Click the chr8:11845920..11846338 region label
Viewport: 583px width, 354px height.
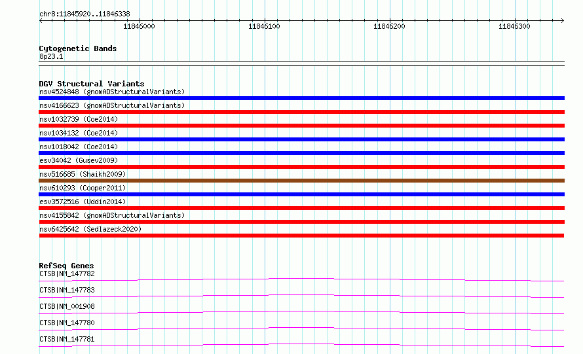click(85, 14)
